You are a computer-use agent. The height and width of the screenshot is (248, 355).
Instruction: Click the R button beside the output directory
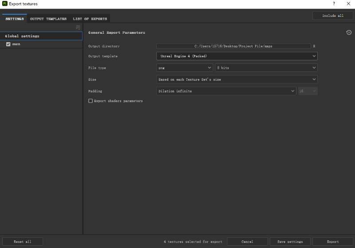pyautogui.click(x=314, y=46)
